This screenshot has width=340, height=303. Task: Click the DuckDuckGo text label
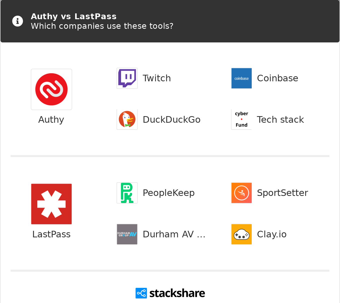[172, 120]
